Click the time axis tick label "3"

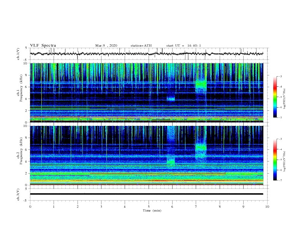click(101, 207)
